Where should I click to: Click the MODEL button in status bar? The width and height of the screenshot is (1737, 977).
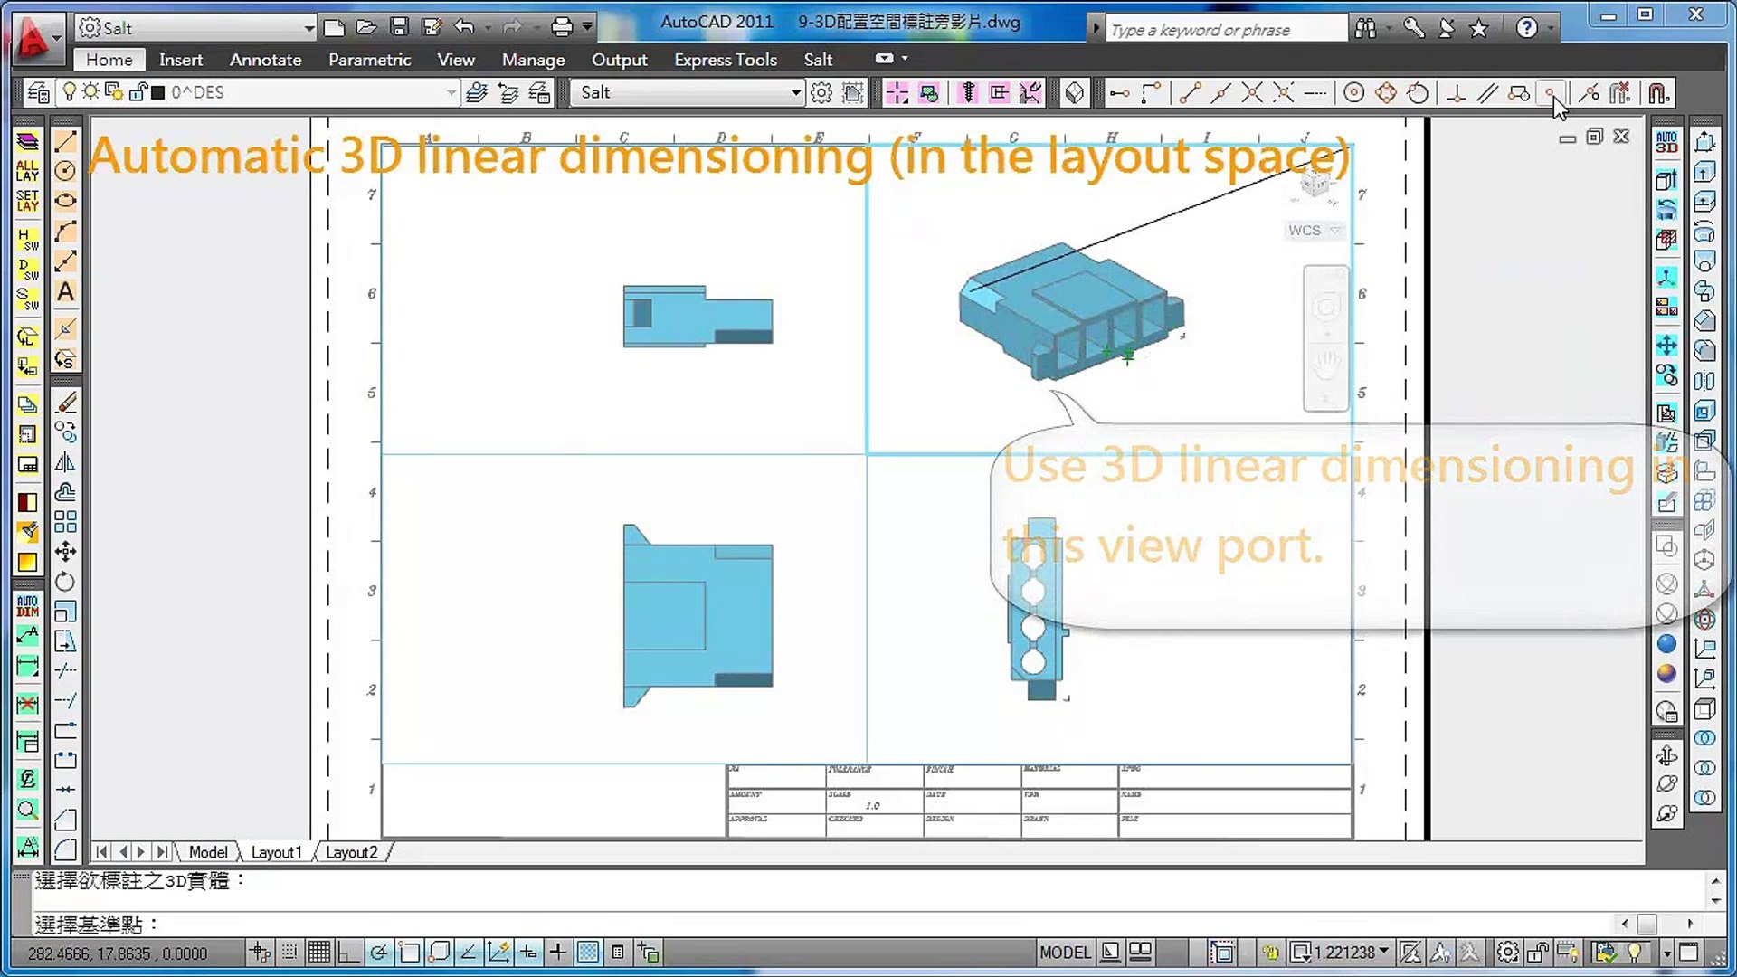click(1065, 953)
